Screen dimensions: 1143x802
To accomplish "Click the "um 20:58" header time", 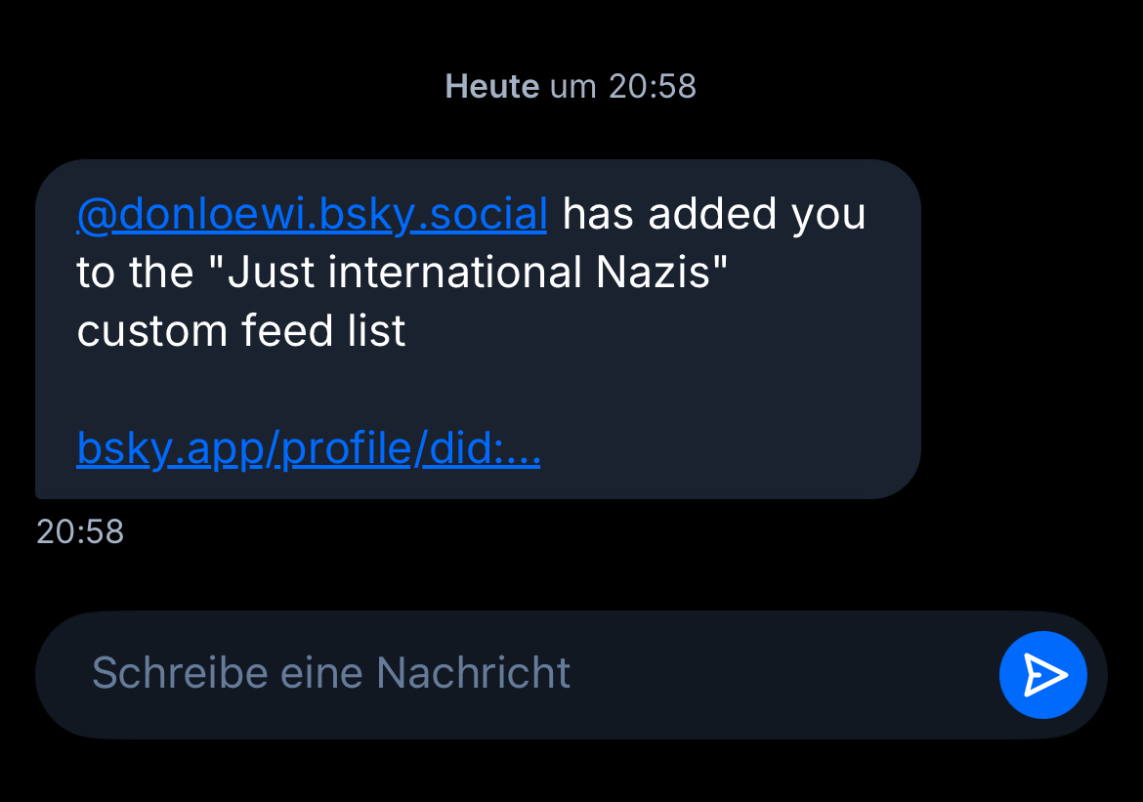I will [x=623, y=87].
